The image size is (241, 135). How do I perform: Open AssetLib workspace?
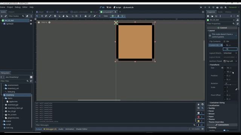128,7
